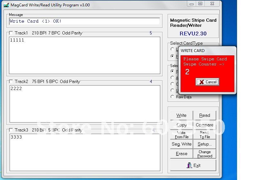
Task: Enable the Track2 checkbox
Action: click(x=11, y=82)
